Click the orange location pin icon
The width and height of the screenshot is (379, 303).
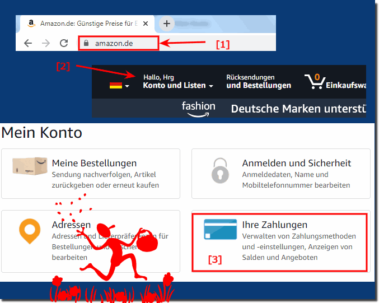pos(30,231)
